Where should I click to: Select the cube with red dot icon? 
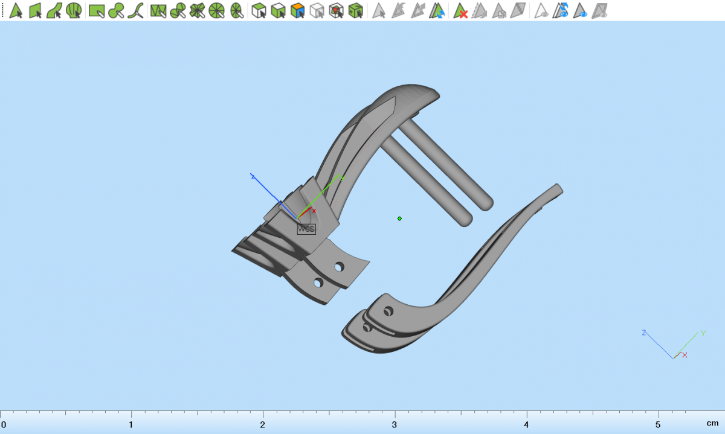pos(337,10)
